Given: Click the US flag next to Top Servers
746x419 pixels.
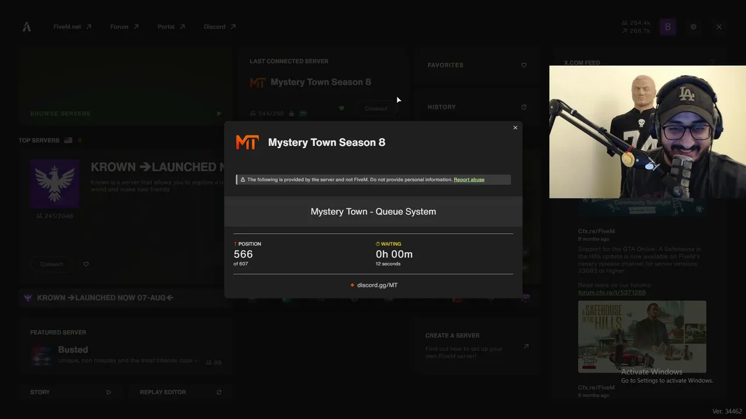Looking at the screenshot, I should 68,140.
